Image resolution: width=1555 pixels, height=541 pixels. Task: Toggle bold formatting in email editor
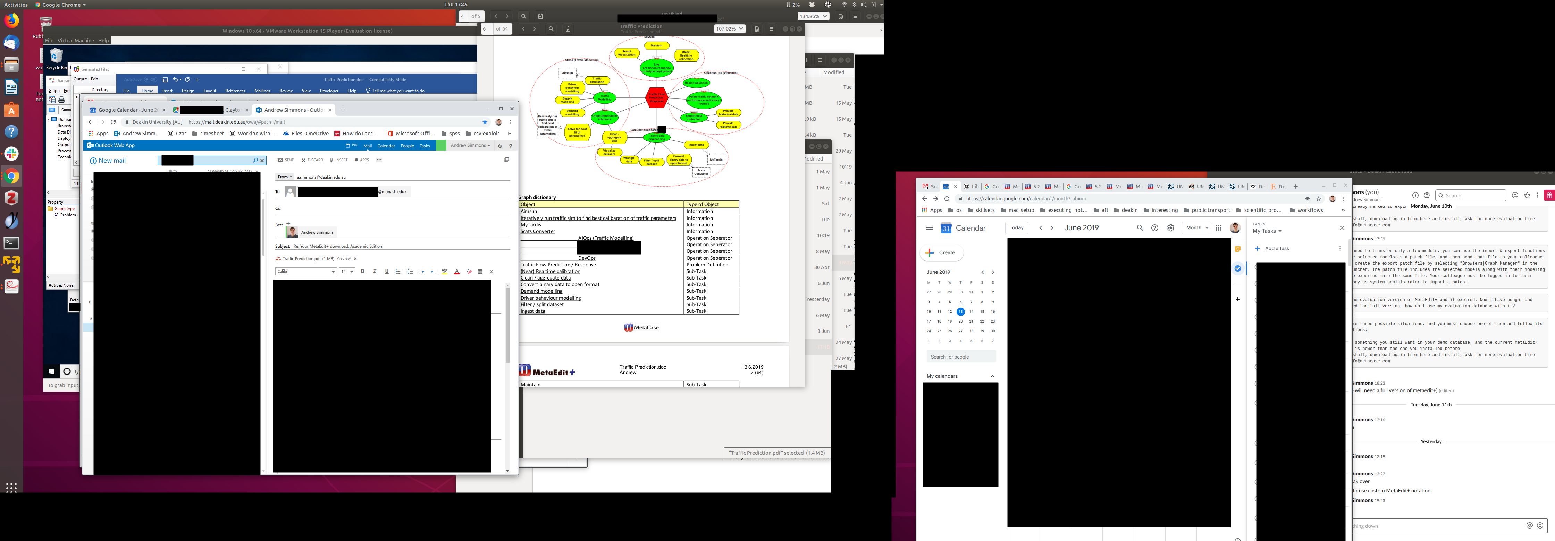[x=362, y=272]
